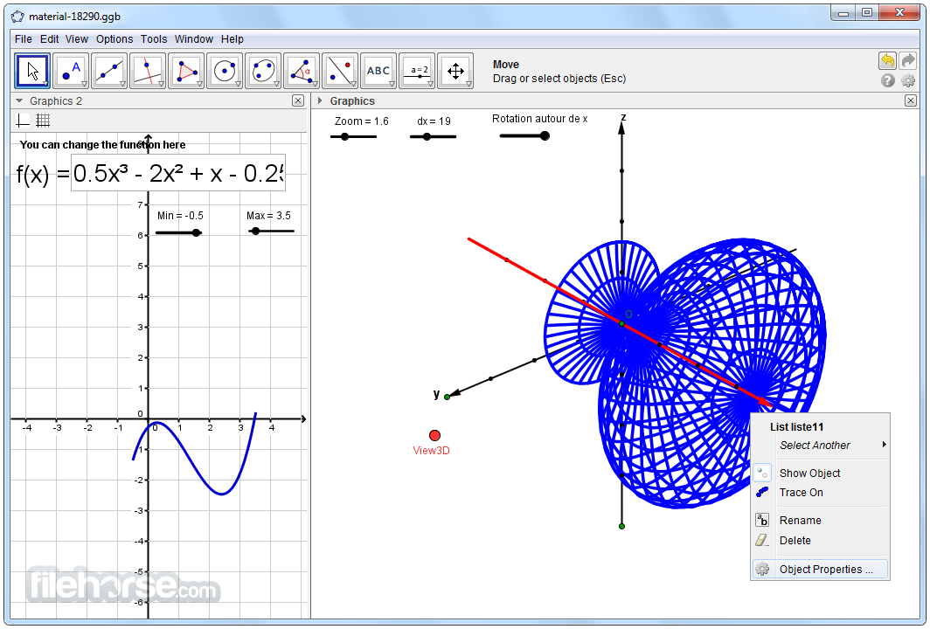Select the Move tool

pyautogui.click(x=32, y=71)
